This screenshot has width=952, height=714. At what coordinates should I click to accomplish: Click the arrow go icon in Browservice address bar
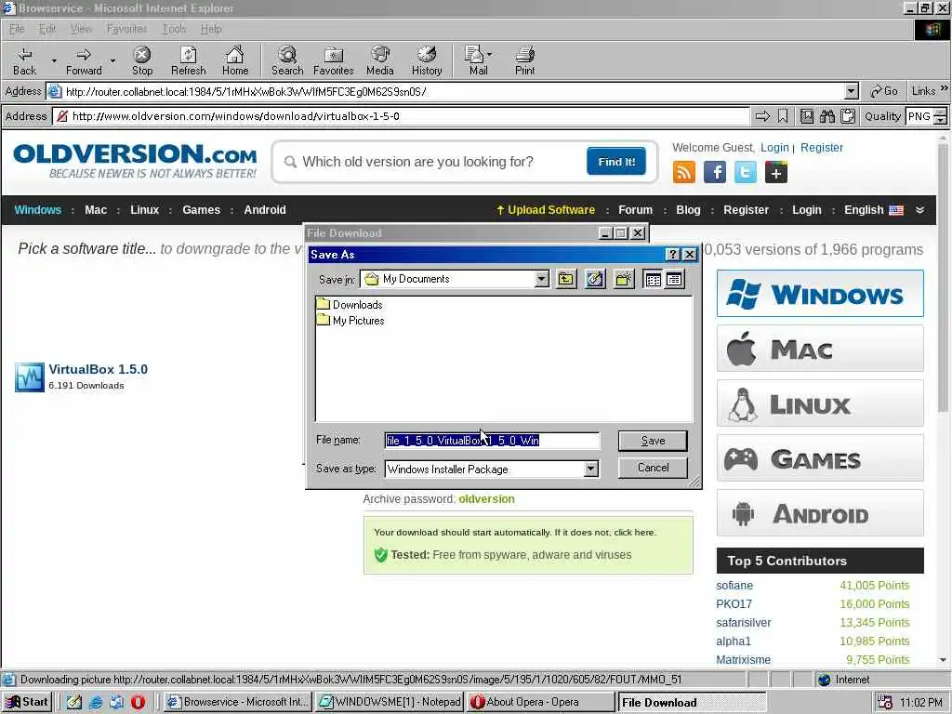point(762,116)
